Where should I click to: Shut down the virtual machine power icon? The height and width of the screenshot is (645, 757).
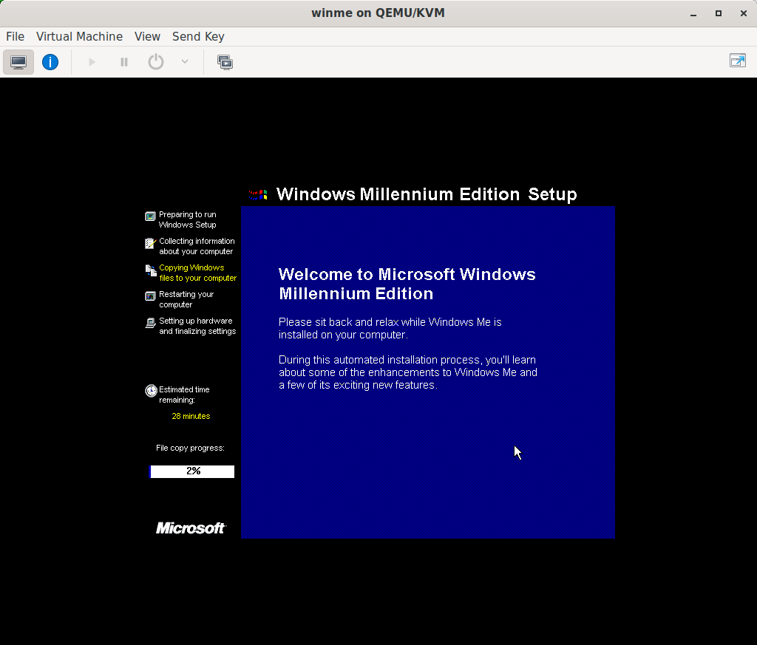pyautogui.click(x=155, y=62)
